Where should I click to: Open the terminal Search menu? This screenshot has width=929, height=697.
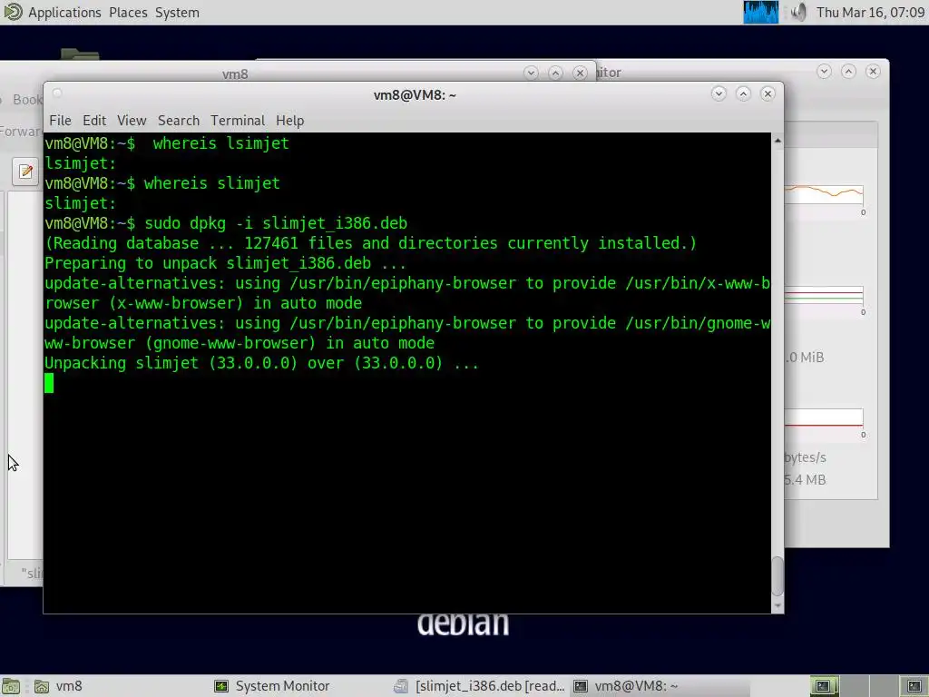[x=179, y=121]
